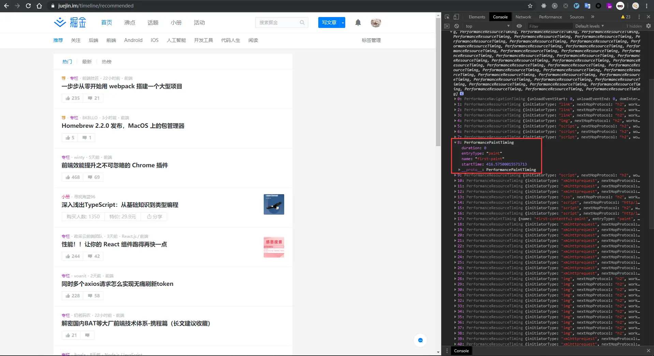Select Android category tab

tap(133, 40)
